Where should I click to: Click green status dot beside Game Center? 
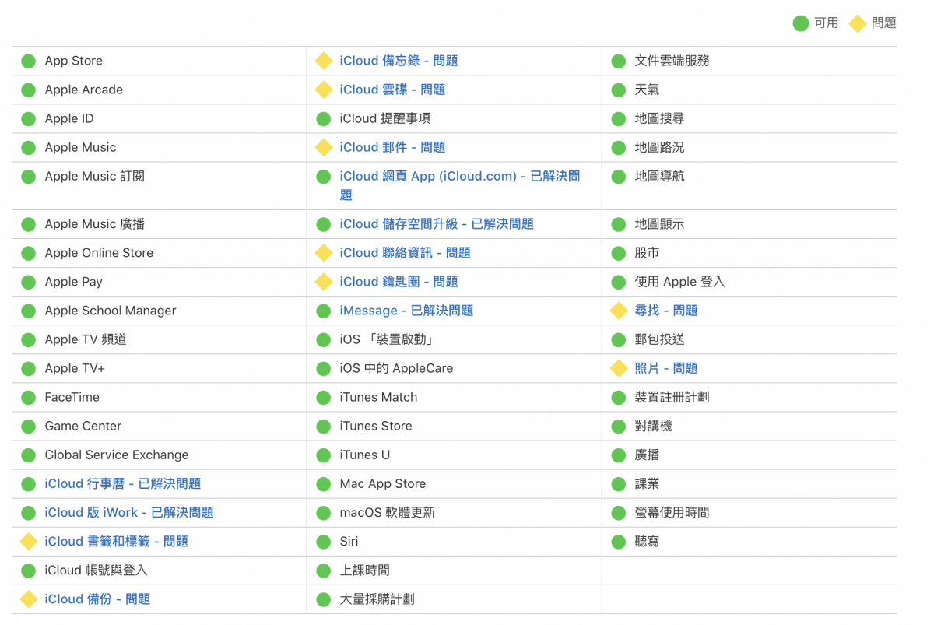click(29, 426)
